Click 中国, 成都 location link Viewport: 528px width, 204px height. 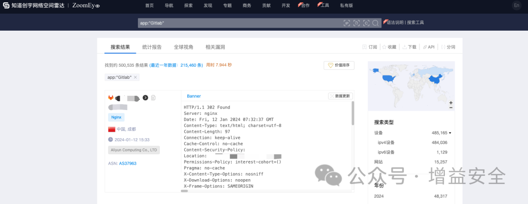(x=126, y=129)
